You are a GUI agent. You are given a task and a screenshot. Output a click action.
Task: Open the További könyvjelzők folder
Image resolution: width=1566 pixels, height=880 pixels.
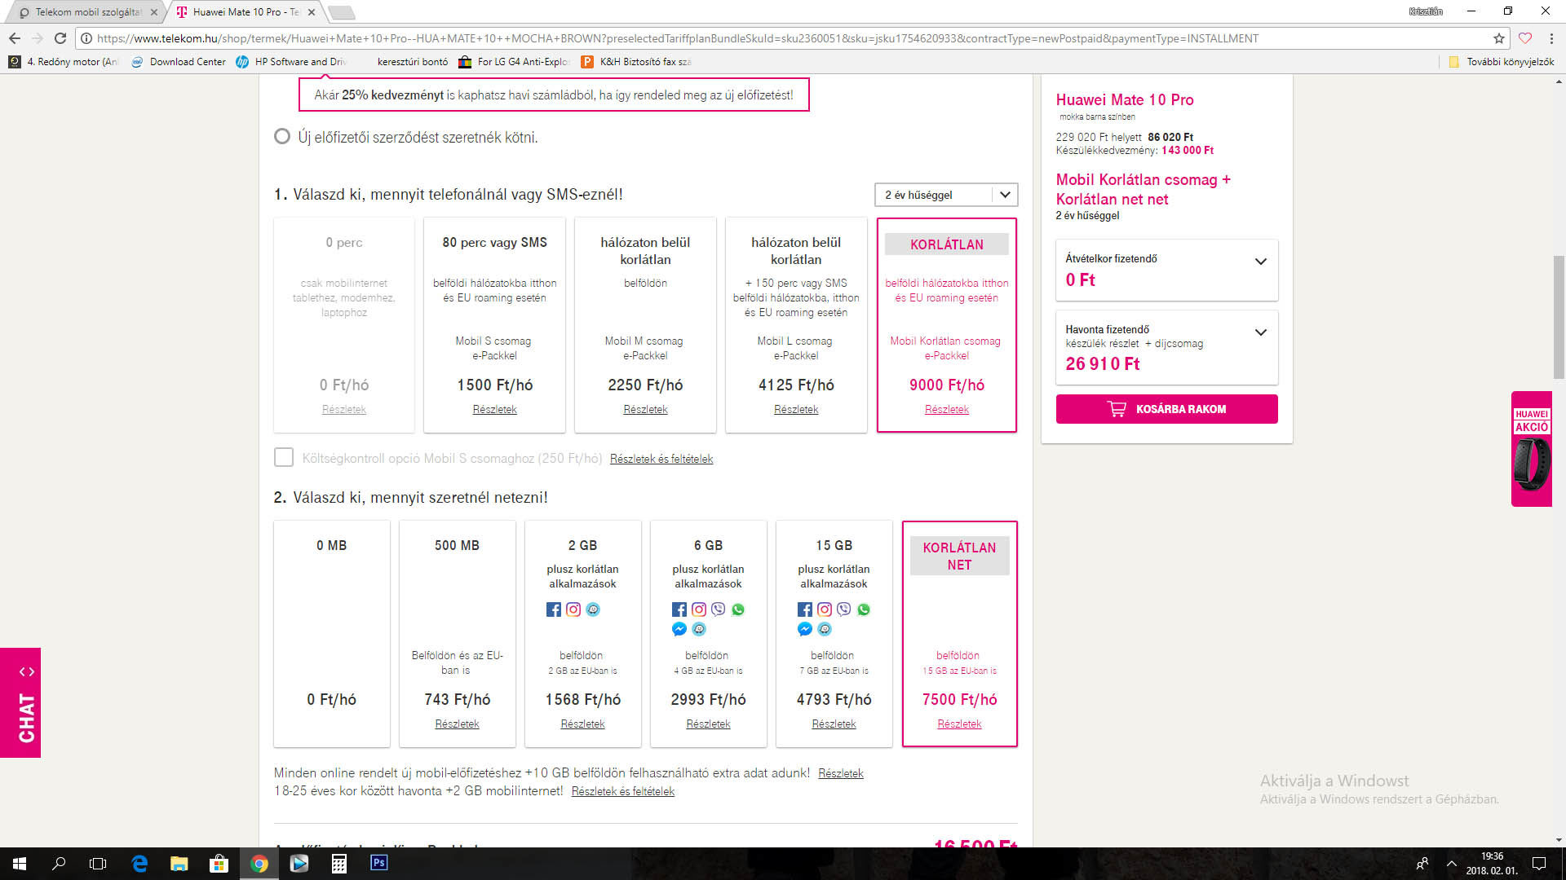click(1502, 62)
